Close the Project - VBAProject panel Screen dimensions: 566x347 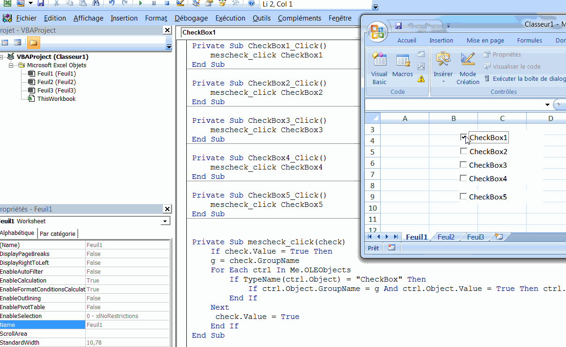[167, 30]
